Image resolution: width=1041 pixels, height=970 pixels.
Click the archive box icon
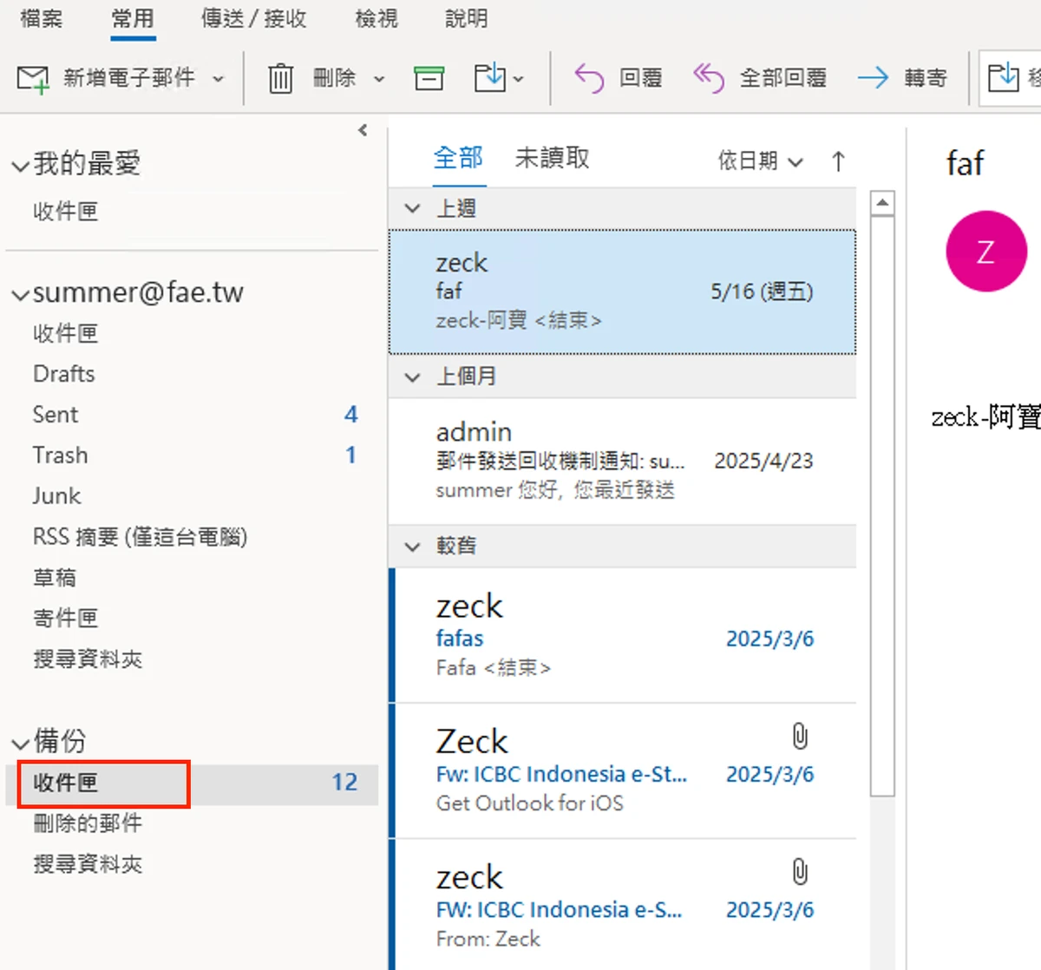[x=429, y=78]
